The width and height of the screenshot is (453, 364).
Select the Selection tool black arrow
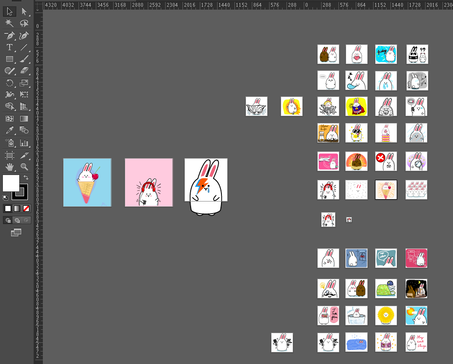coord(10,11)
